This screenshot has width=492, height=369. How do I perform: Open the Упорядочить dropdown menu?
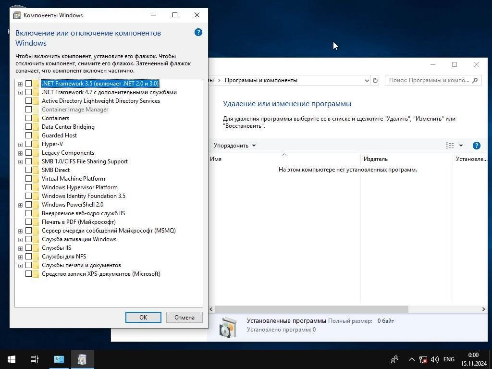tap(234, 146)
